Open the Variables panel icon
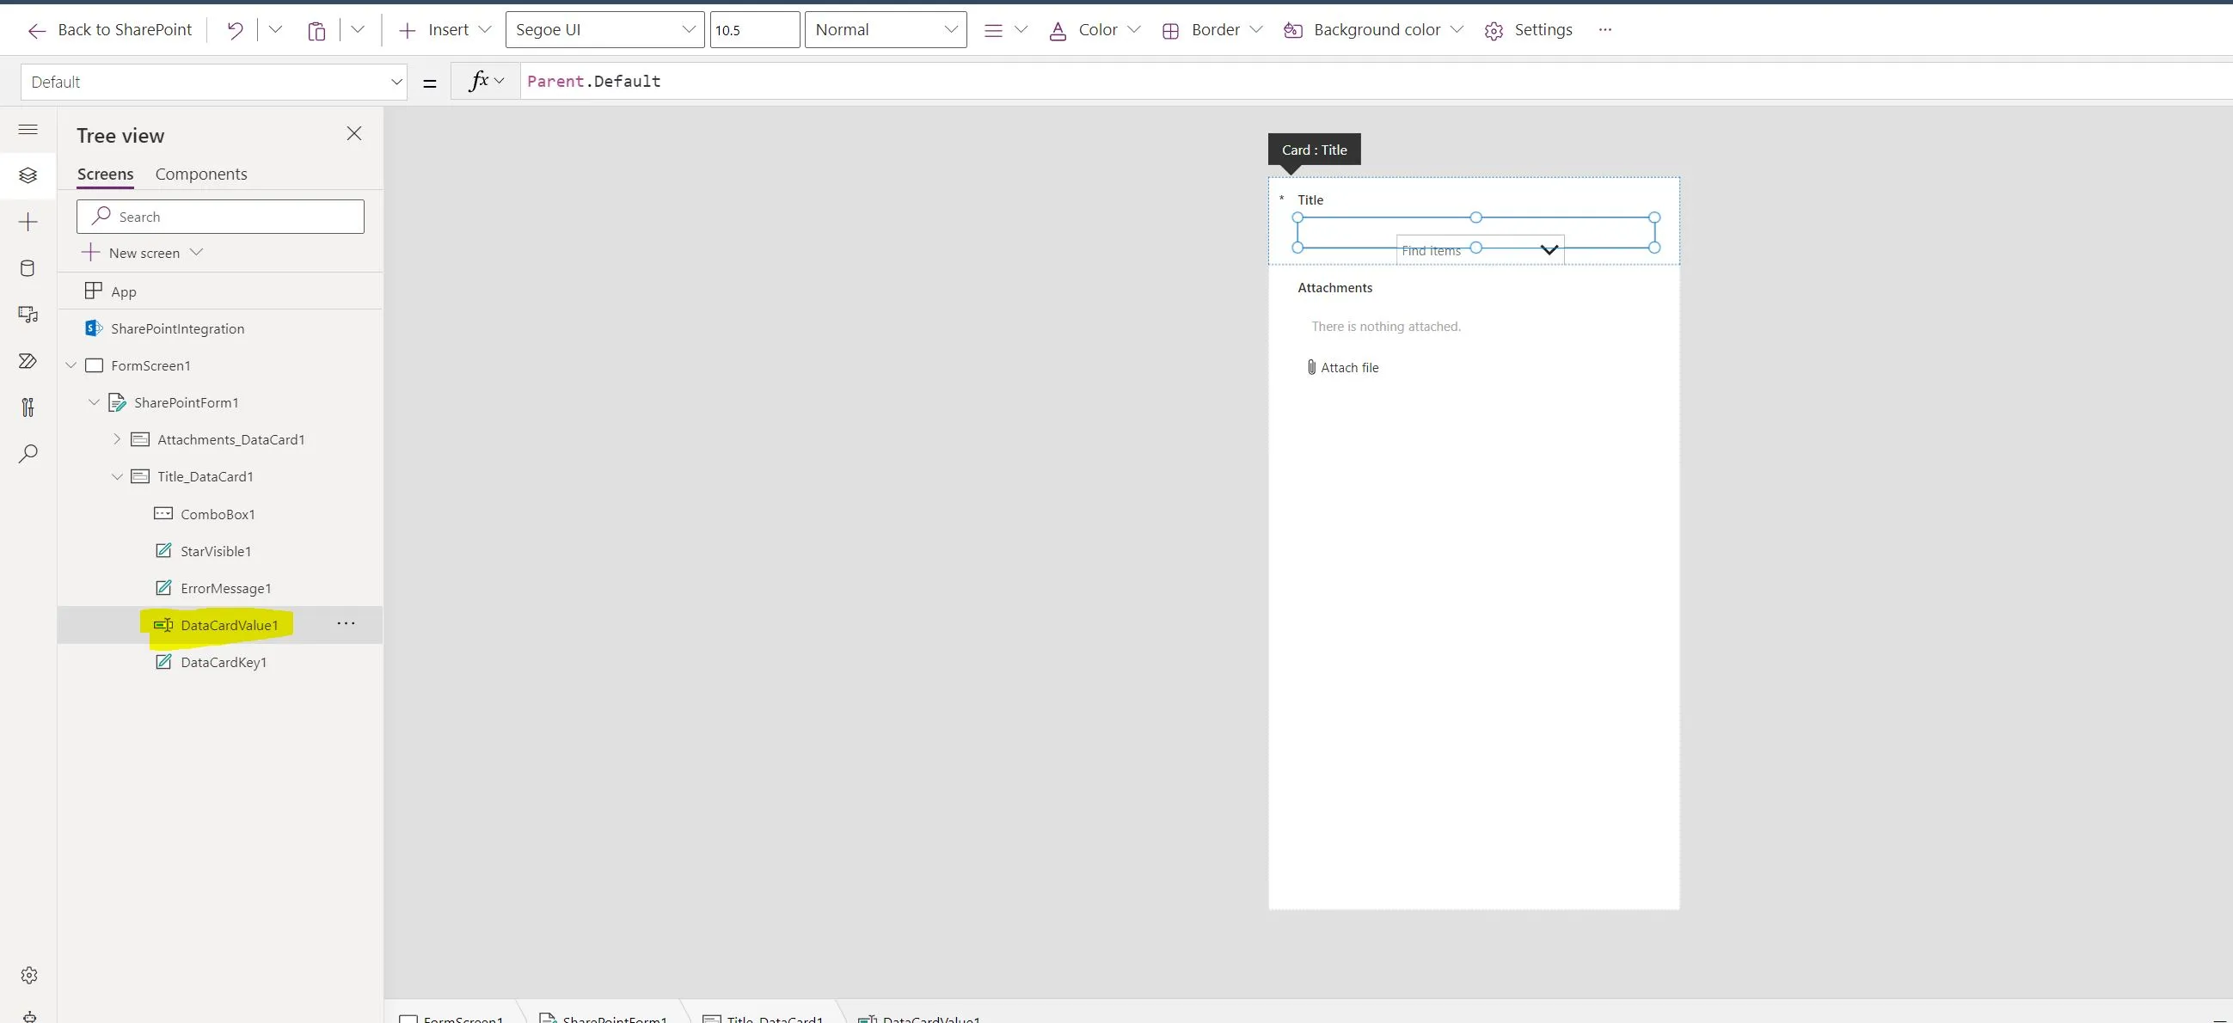The width and height of the screenshot is (2233, 1023). pos(28,407)
